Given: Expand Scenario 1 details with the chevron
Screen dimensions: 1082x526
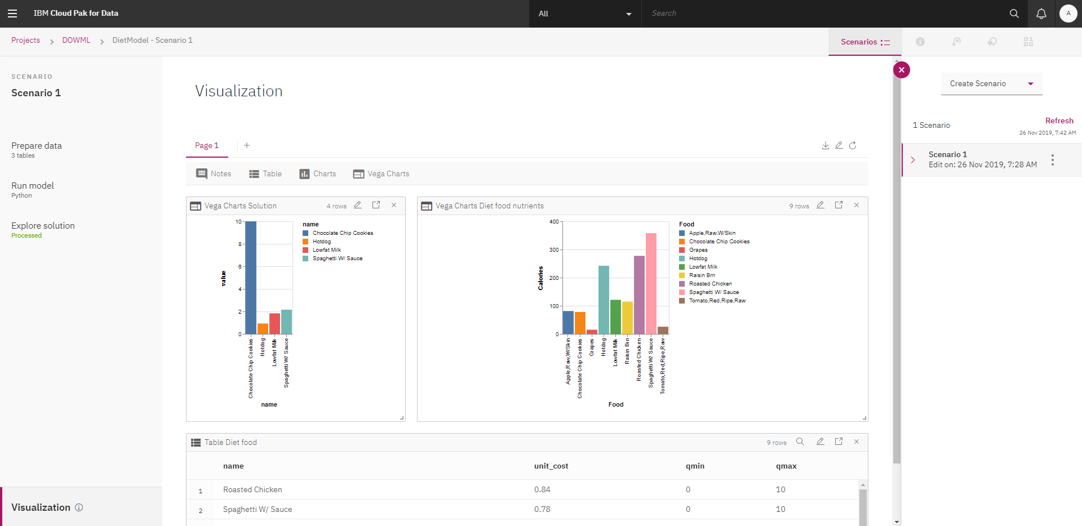Looking at the screenshot, I should (x=912, y=160).
